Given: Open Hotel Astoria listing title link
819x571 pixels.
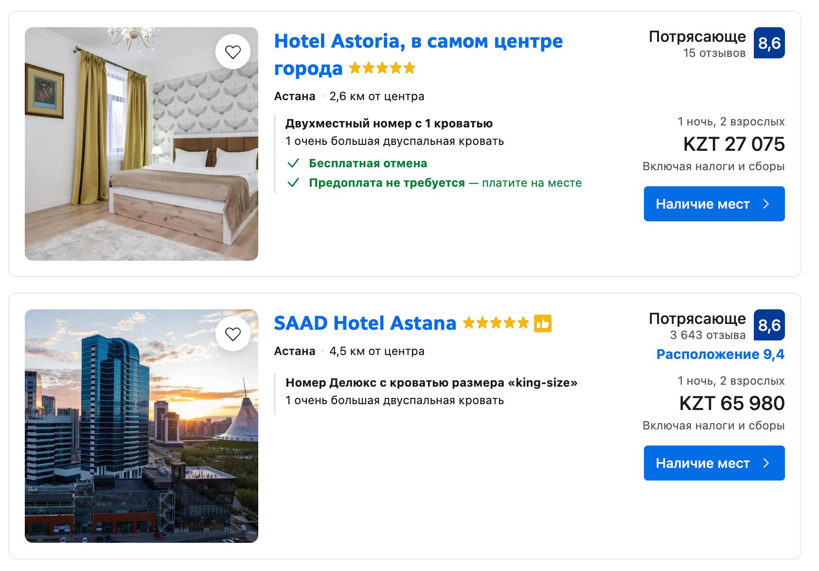Looking at the screenshot, I should coord(418,41).
